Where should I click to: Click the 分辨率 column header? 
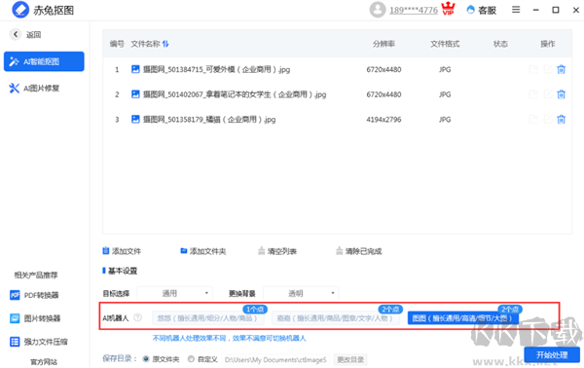(x=383, y=44)
